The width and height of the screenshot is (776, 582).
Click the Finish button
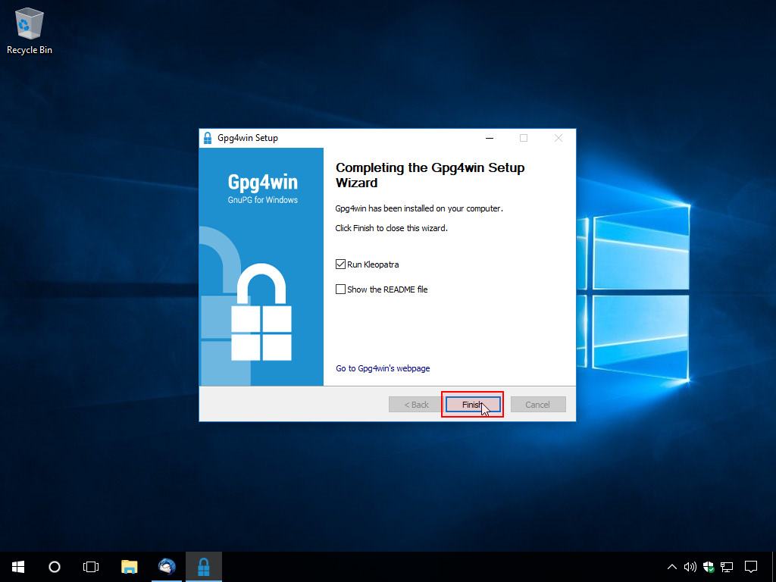pos(472,405)
